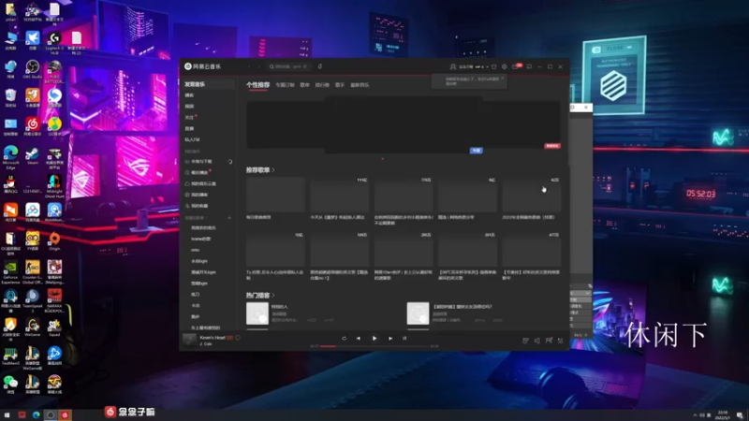Open the skin theme shirt icon

[x=494, y=66]
